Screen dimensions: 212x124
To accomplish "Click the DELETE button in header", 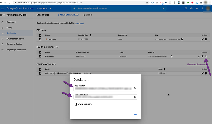I will [x=88, y=15].
